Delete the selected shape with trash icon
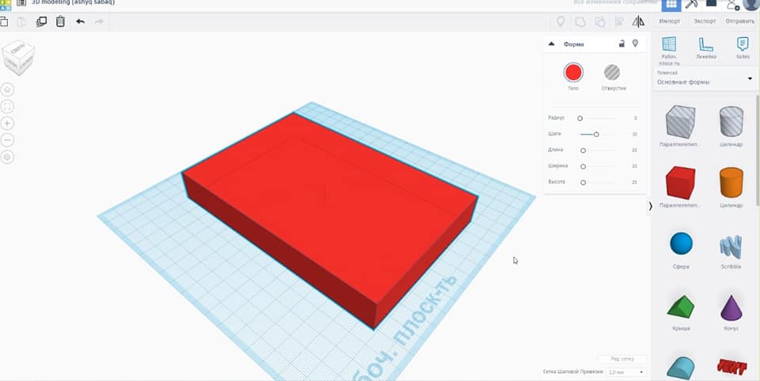760x381 pixels. coord(60,21)
